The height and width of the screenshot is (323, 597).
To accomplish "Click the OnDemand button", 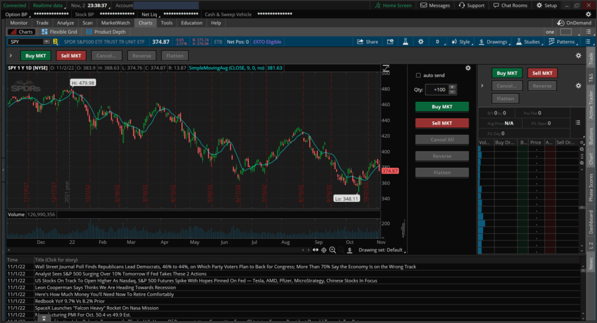I will click(x=574, y=23).
